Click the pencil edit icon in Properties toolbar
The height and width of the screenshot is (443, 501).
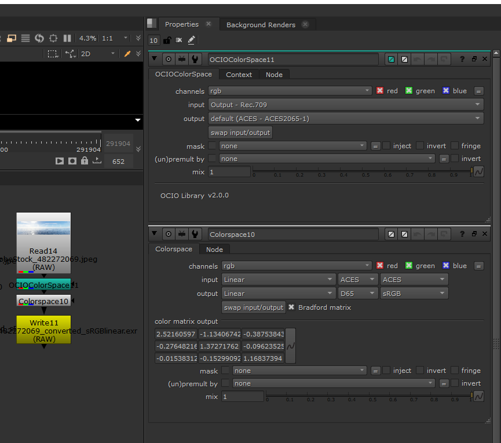pos(192,41)
